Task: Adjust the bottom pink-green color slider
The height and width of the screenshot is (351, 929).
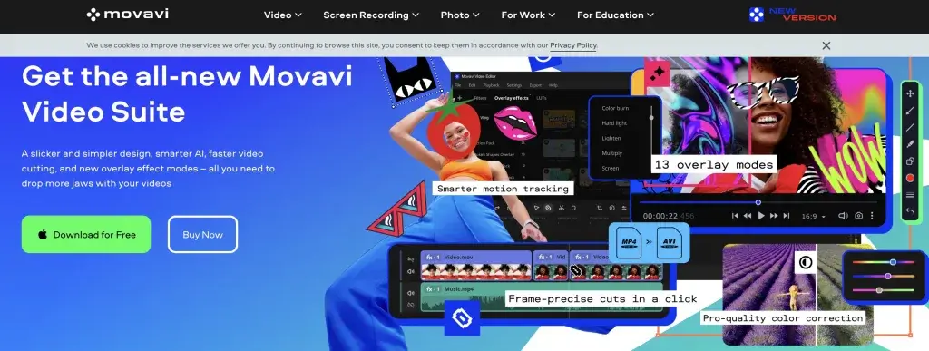Action: (x=884, y=290)
